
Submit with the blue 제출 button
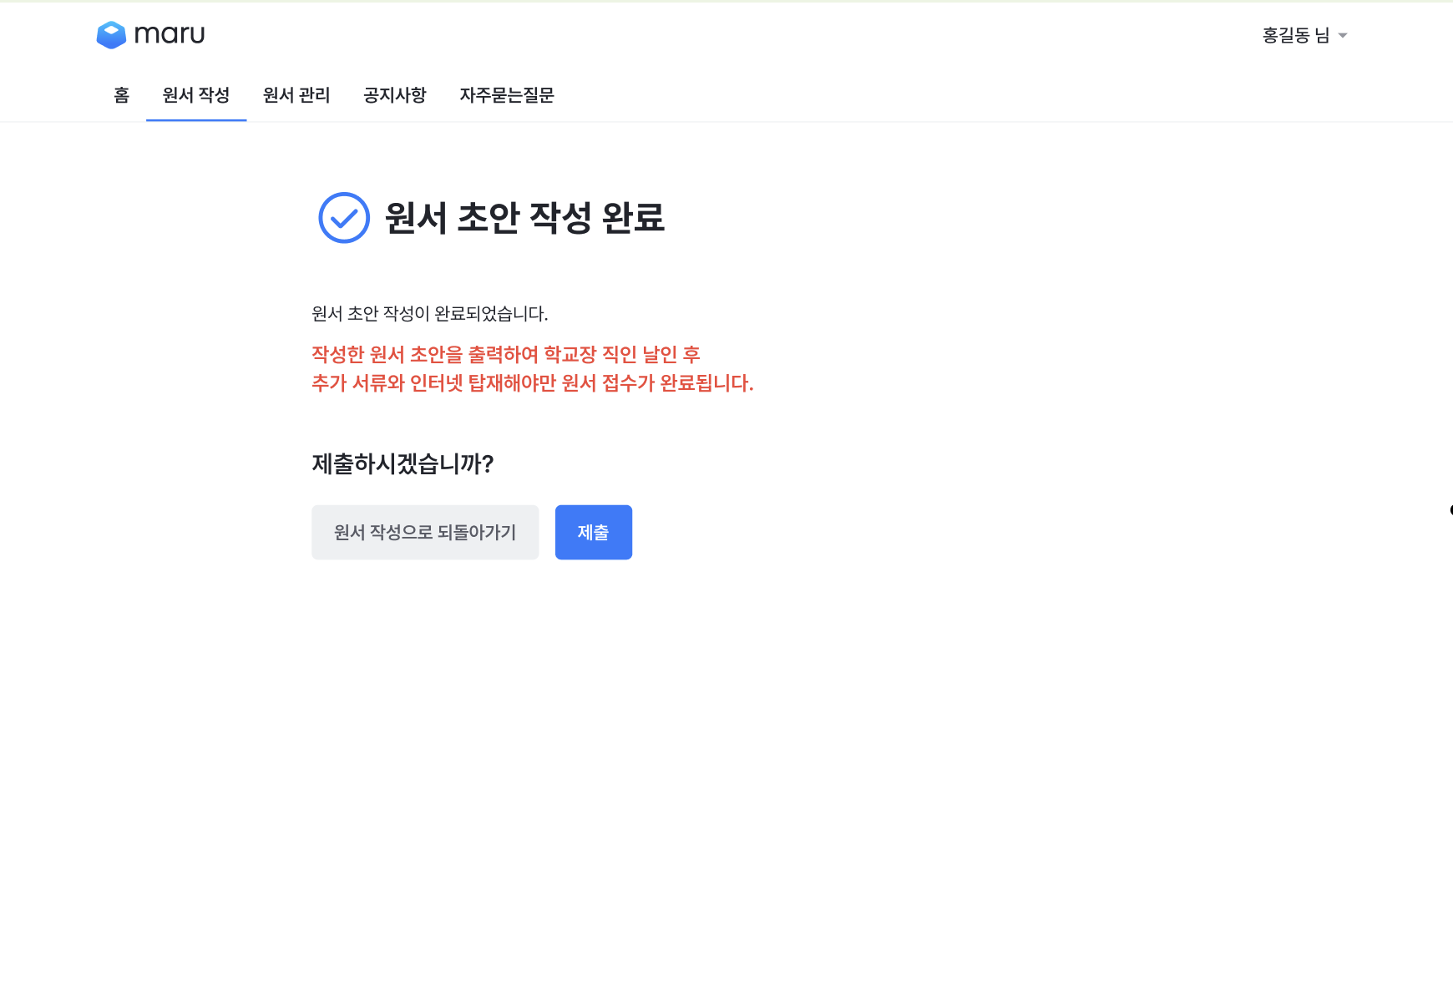(594, 532)
